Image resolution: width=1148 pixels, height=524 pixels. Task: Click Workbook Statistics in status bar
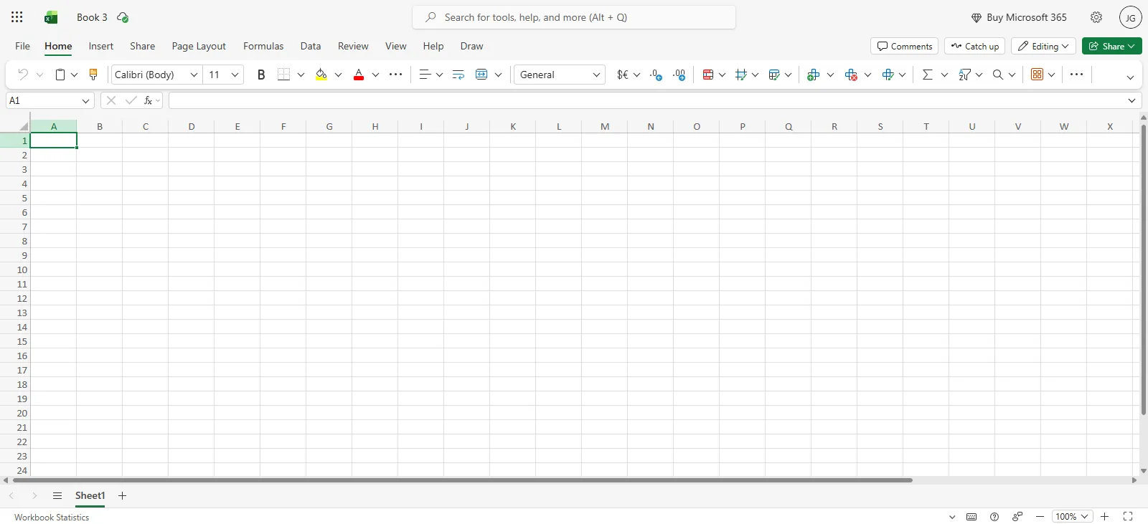(x=52, y=517)
